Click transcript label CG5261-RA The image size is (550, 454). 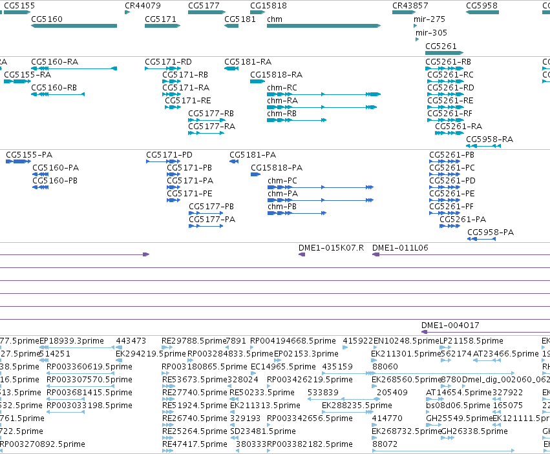pyautogui.click(x=458, y=127)
